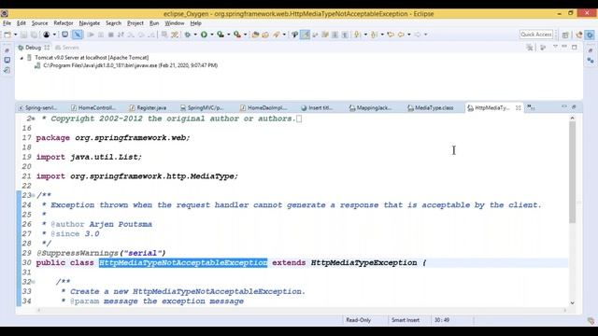The height and width of the screenshot is (336, 598).
Task: Click the Save toolbar icon
Action: (23, 35)
